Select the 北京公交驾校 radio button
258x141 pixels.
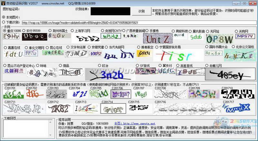tap(233, 47)
